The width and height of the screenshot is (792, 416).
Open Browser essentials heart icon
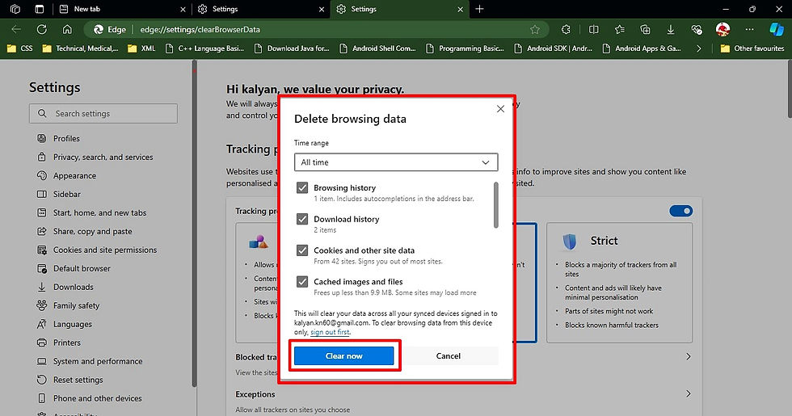[x=697, y=30]
